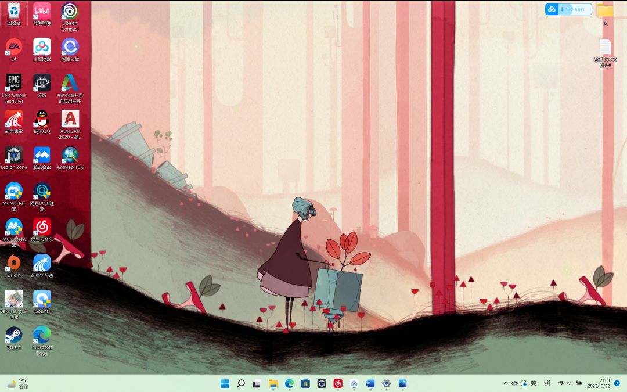
Task: Switch to Baidu Netdisk in taskbar
Action: click(x=354, y=384)
